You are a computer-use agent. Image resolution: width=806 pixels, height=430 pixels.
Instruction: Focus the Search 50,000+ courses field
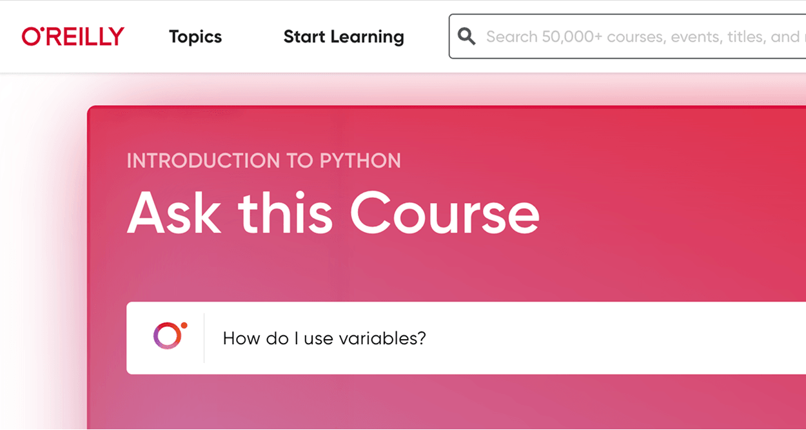627,37
